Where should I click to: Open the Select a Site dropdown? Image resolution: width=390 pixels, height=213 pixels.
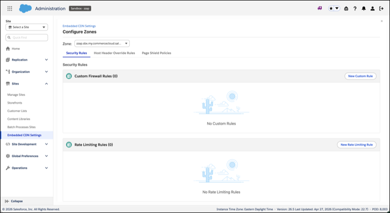[27, 27]
